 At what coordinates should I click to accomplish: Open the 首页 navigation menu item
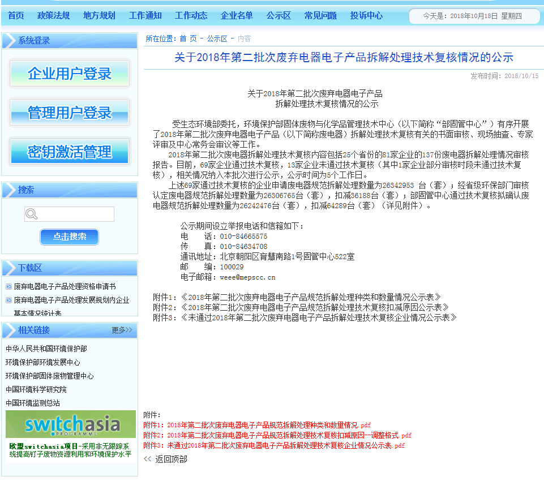point(16,15)
